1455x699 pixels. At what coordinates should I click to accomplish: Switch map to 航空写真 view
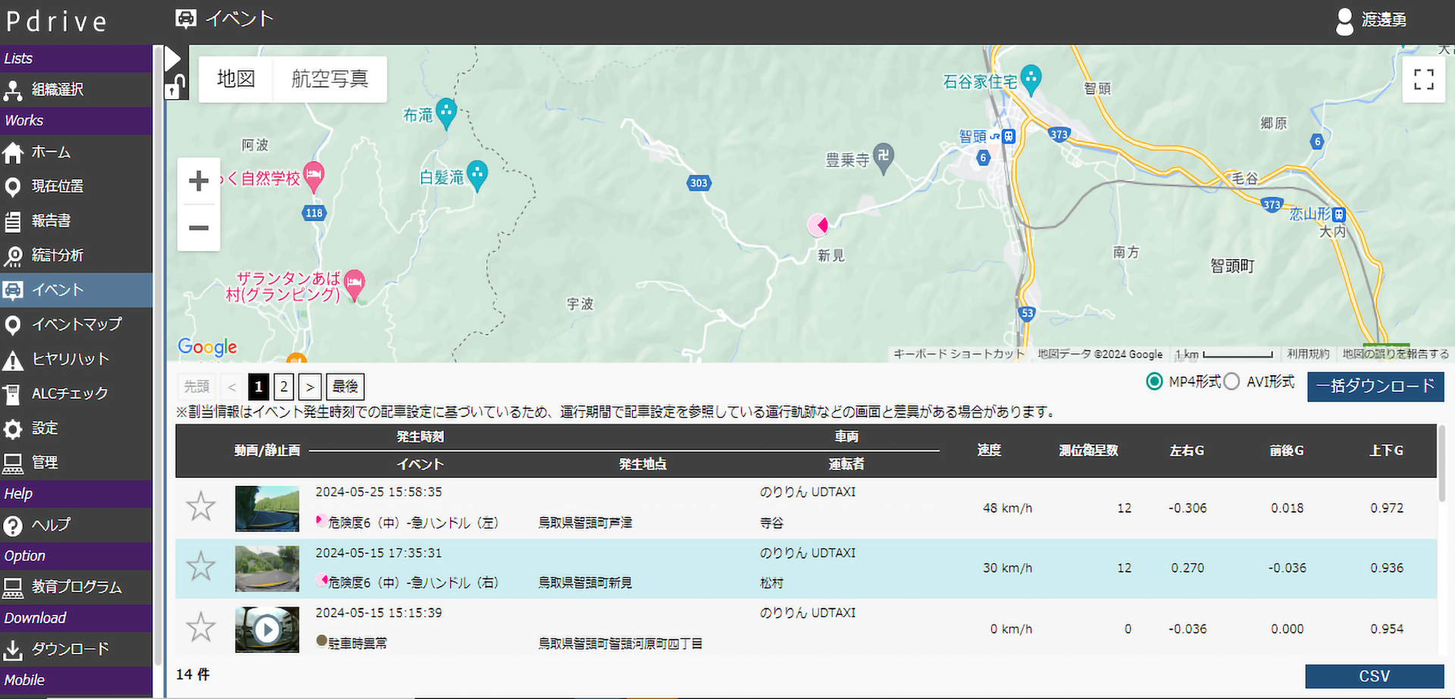click(x=330, y=79)
